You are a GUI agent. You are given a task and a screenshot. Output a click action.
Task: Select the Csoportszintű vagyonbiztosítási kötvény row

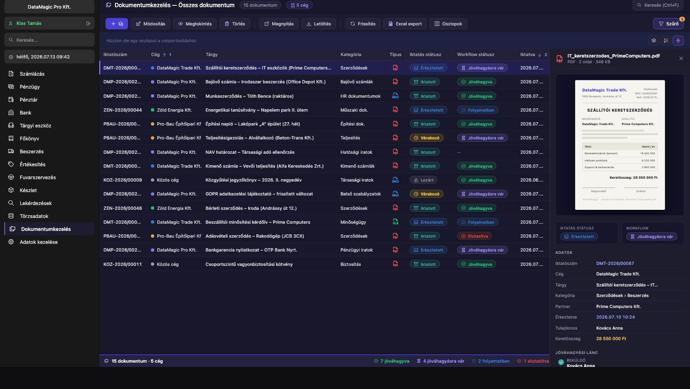324,264
